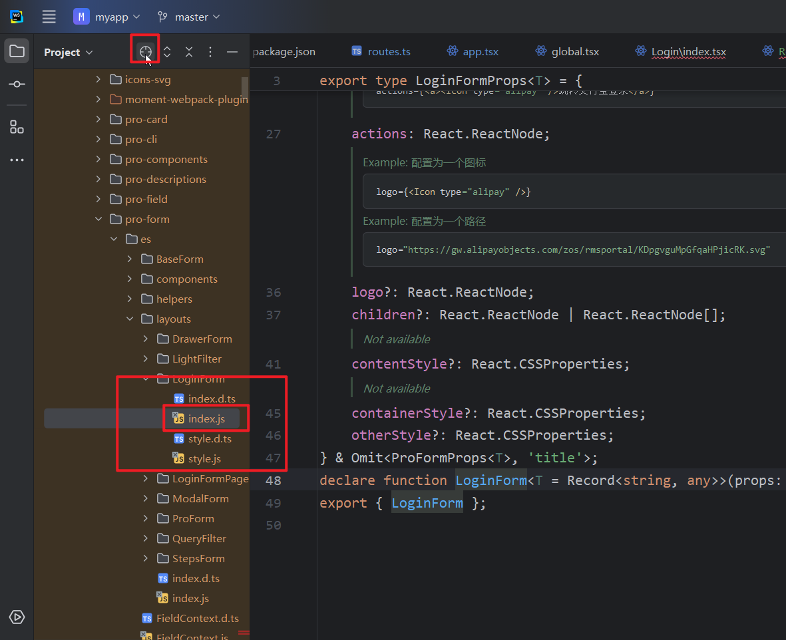Viewport: 786px width, 640px height.
Task: Expand the BaseForm folder
Action: point(130,259)
